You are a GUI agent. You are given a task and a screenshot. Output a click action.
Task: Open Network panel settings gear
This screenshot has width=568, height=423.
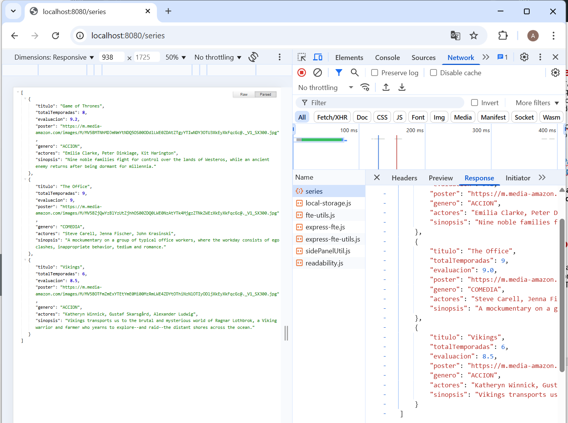[555, 73]
